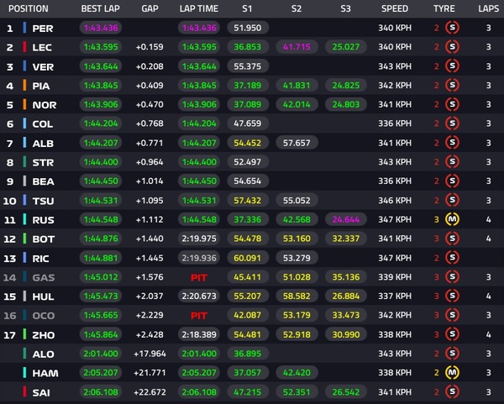Screen dimensions: 504x404
Task: Click the soft tyre icon in SAI's row
Action: coord(452,392)
